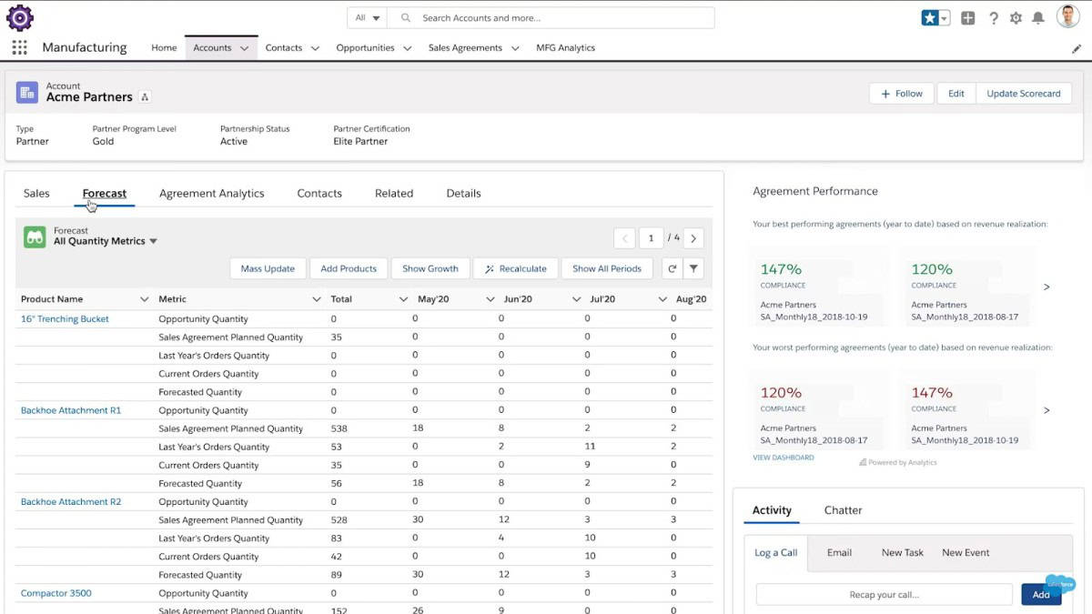Go to the Home nav item

coord(164,48)
